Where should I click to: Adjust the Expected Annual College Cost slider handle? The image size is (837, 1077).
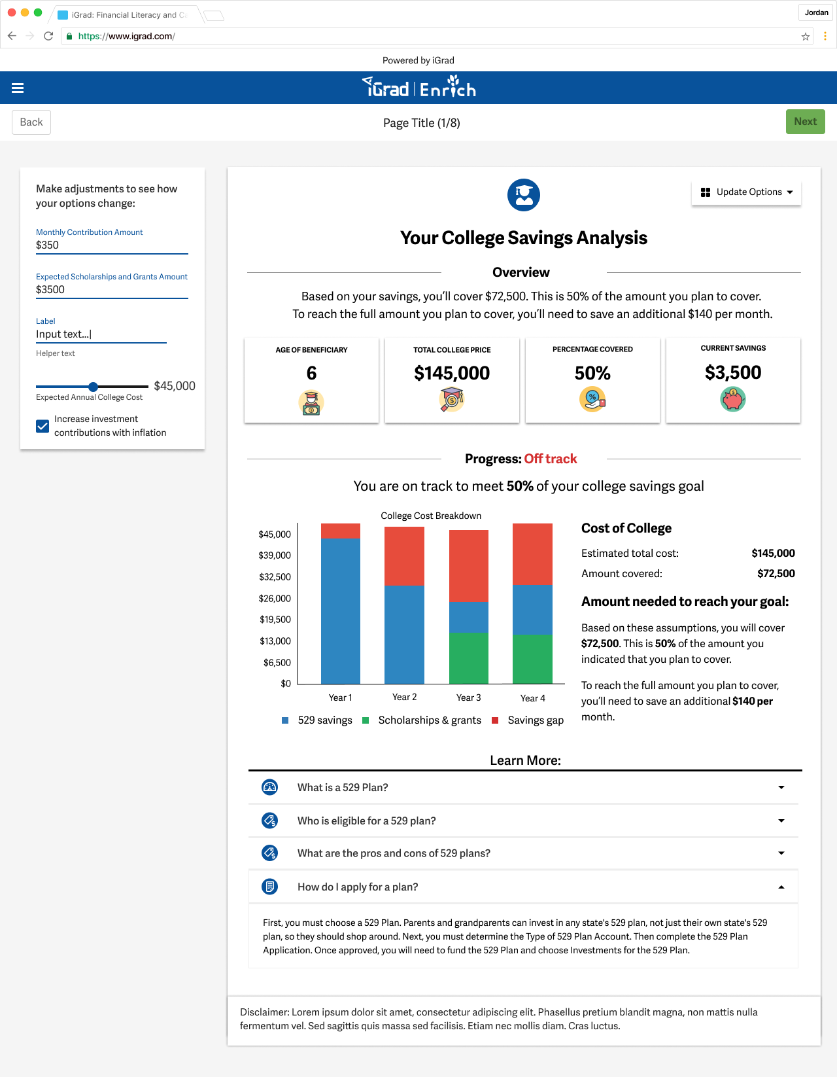point(94,387)
